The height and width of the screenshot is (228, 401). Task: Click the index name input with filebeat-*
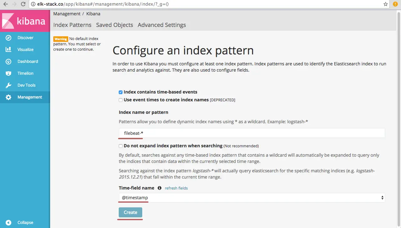pos(252,133)
